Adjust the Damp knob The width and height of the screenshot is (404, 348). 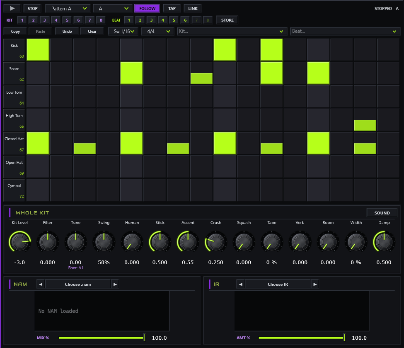click(384, 241)
